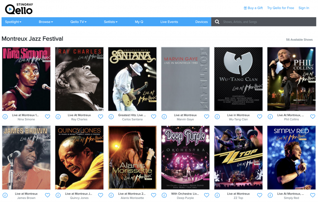Open Ray Charles cover thumbnail
318x202 pixels.
(79, 79)
